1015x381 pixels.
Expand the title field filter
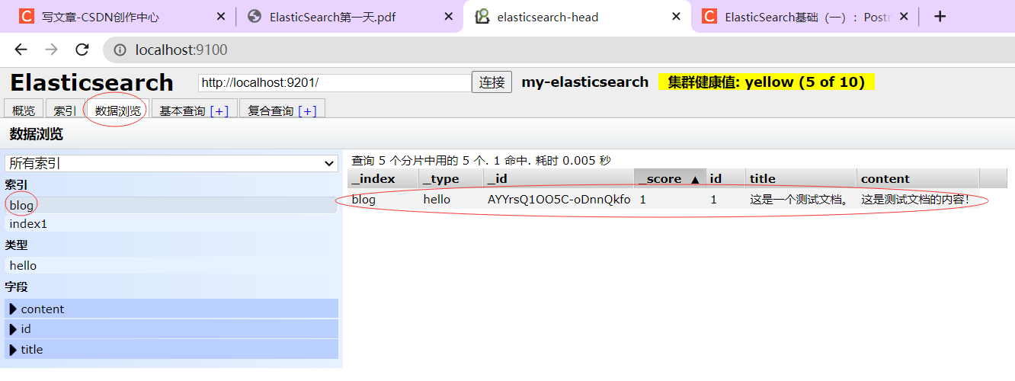coord(171,349)
